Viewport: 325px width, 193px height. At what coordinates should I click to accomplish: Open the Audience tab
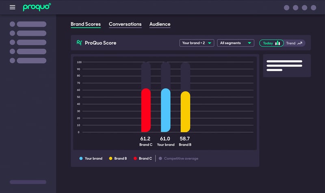coord(160,24)
